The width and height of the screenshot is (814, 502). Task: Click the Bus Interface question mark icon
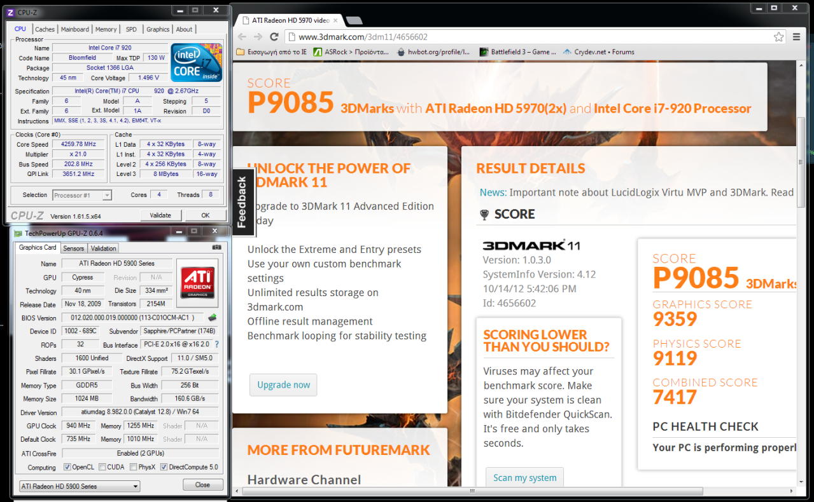tap(216, 344)
